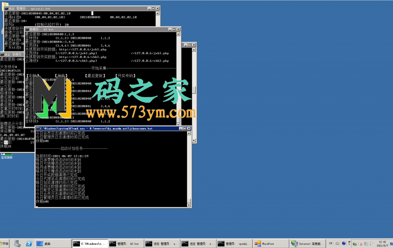Viewport: 393px width, 248px height.
Task: Click the scroll up arrow of the cmd window right of k3.bat
Action: (194, 50)
